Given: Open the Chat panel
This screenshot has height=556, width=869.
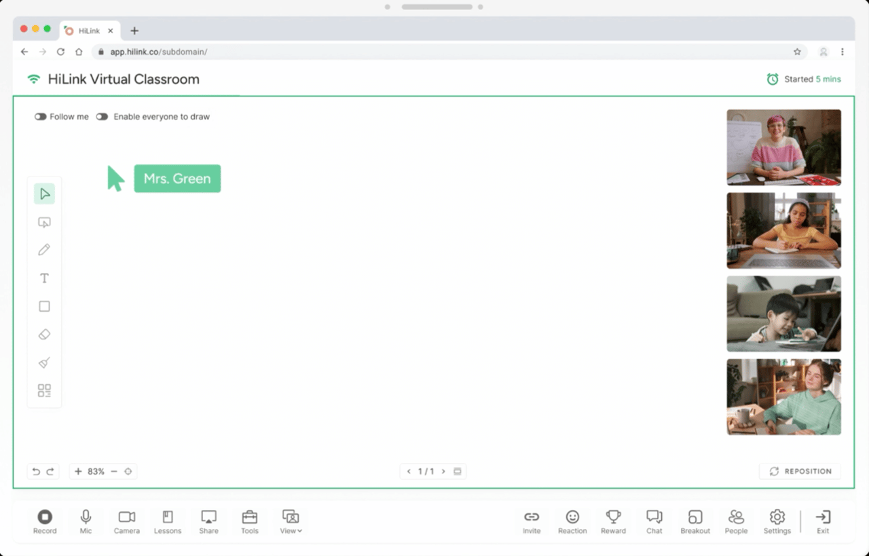Looking at the screenshot, I should point(654,522).
